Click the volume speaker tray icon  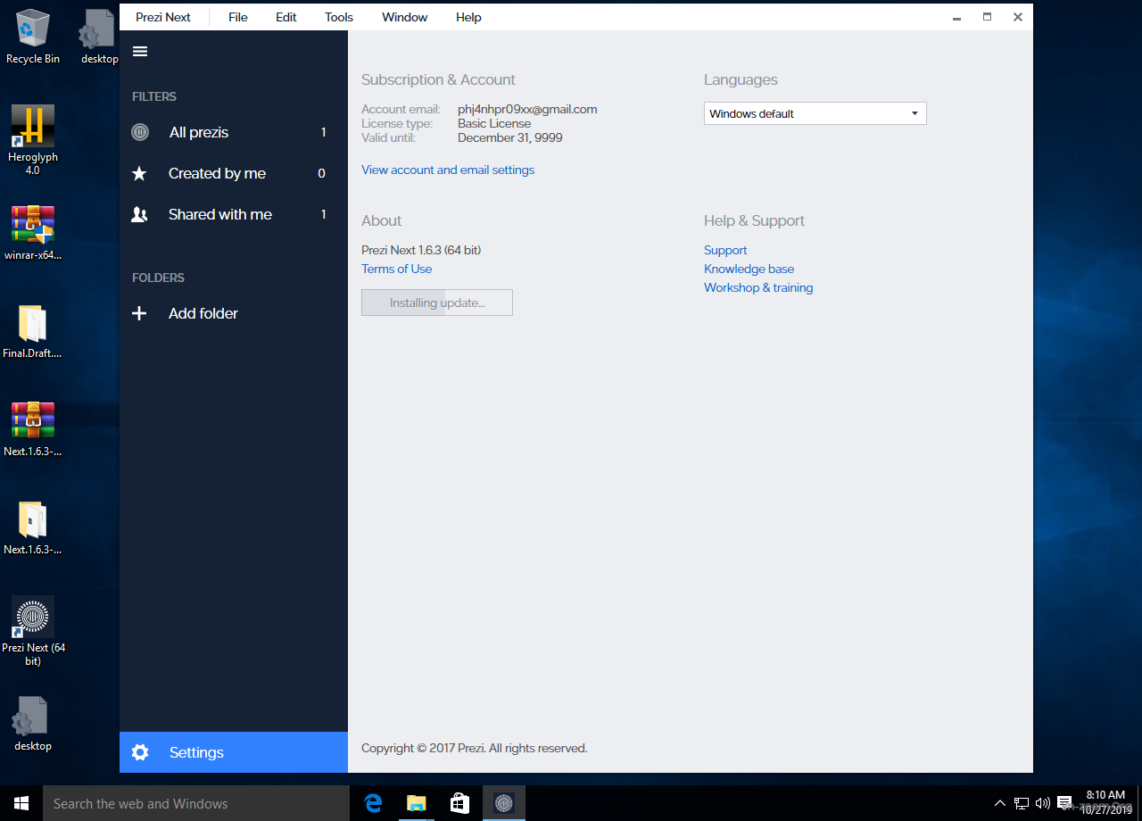click(1042, 803)
